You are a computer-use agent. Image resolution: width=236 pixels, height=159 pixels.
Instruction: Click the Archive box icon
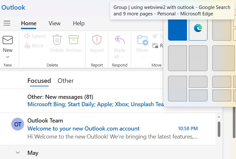[74, 40]
